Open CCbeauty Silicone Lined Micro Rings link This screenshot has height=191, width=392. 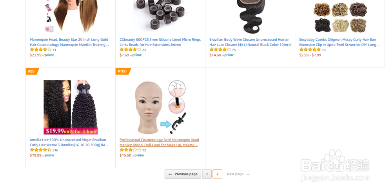pyautogui.click(x=160, y=42)
